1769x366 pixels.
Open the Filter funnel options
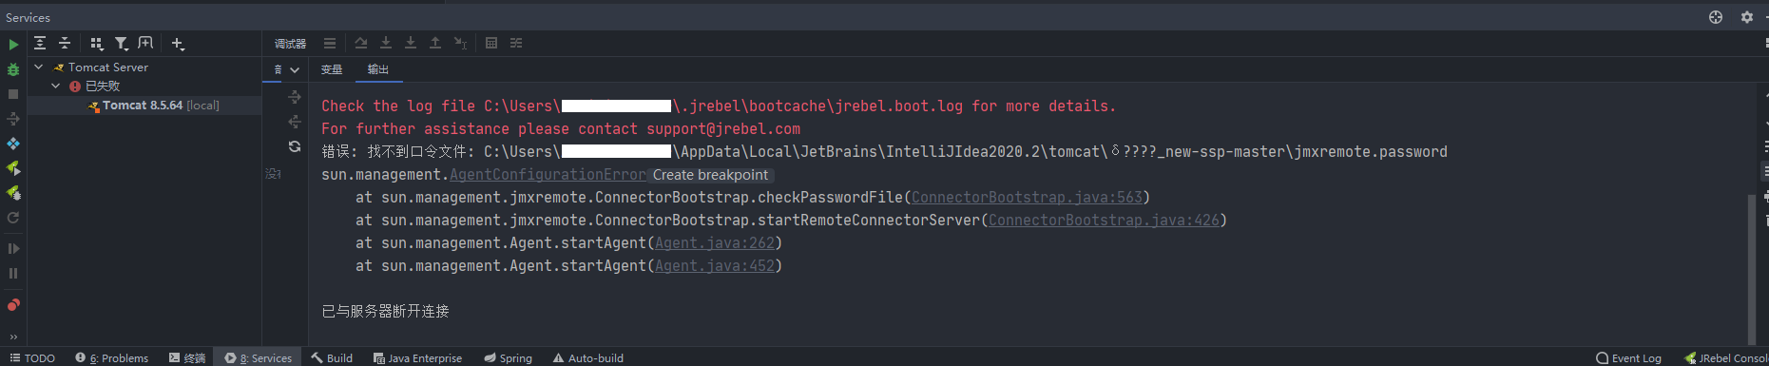(122, 43)
